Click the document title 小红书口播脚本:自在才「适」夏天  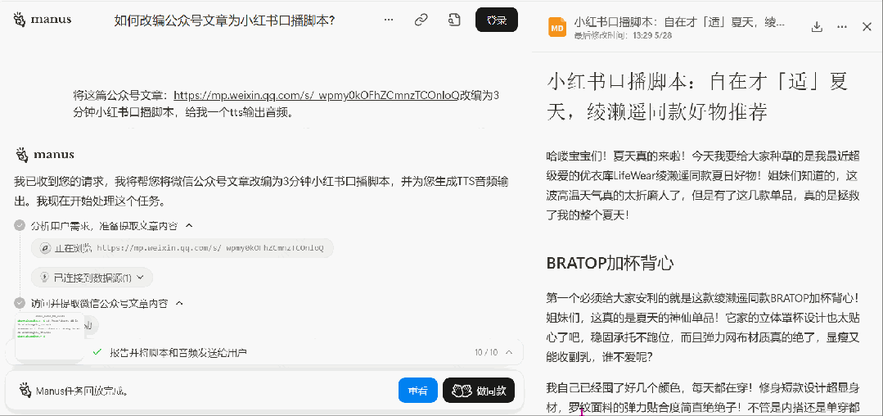click(x=697, y=96)
